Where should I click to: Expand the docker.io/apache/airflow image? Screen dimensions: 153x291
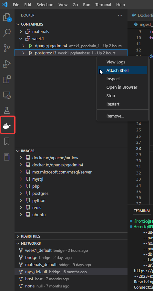click(21, 158)
